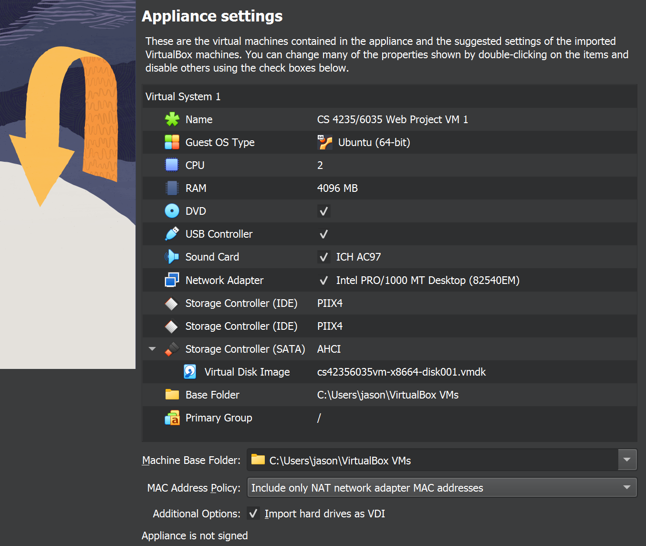Select the 'ICH AC97' sound card value

click(358, 257)
